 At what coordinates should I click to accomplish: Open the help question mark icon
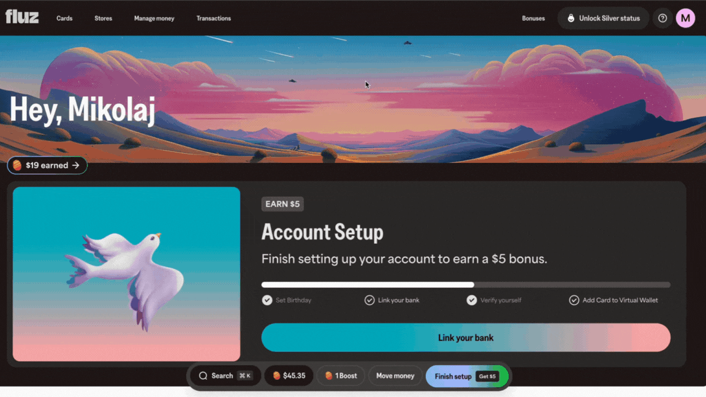coord(662,18)
